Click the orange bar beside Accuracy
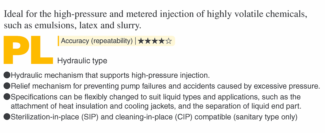325x133 pixels. click(x=58, y=41)
